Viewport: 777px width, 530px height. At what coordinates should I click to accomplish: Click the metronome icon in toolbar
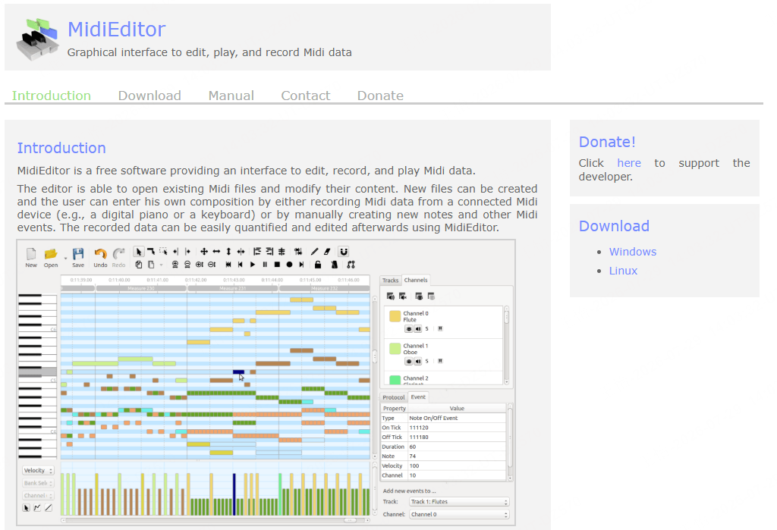click(x=335, y=265)
